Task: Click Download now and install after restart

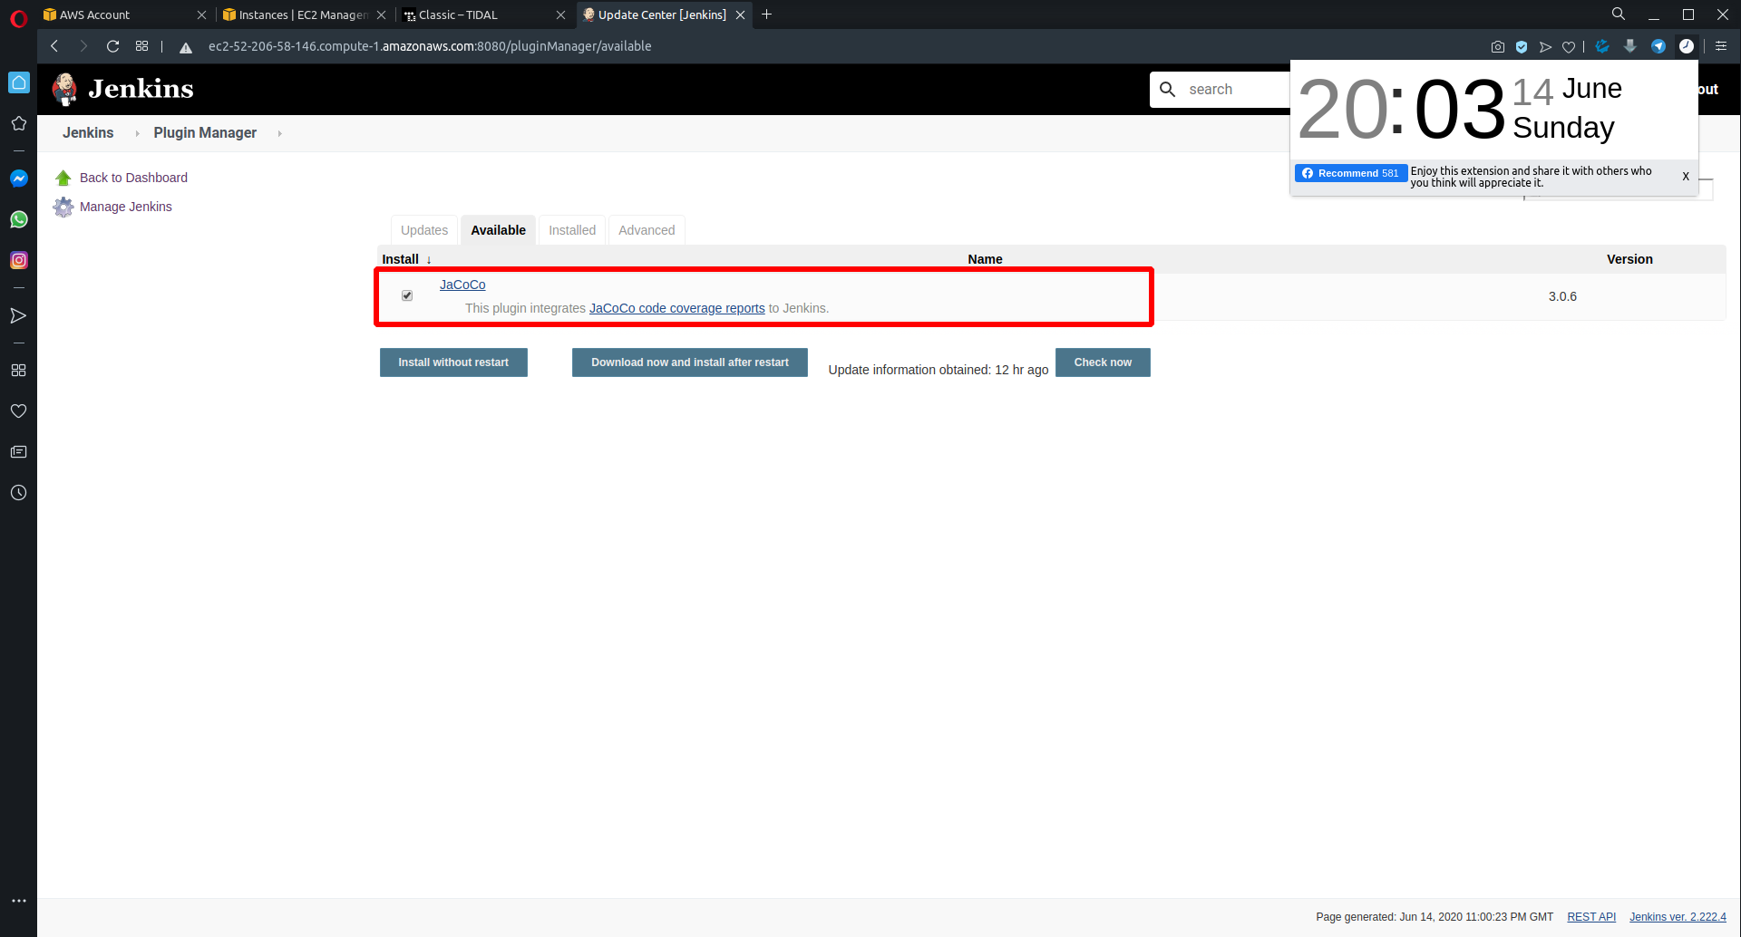Action: tap(690, 362)
